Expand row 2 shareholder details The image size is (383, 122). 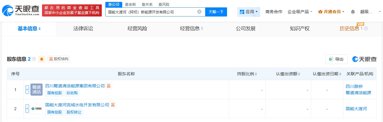coord(27,109)
